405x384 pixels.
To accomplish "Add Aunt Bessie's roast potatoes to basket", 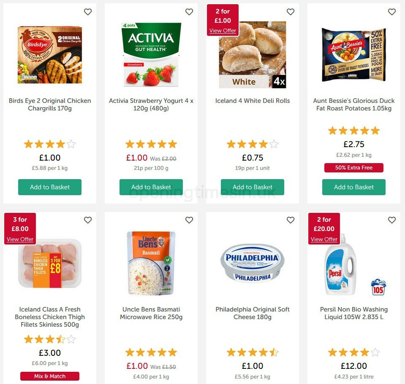I will tap(353, 187).
